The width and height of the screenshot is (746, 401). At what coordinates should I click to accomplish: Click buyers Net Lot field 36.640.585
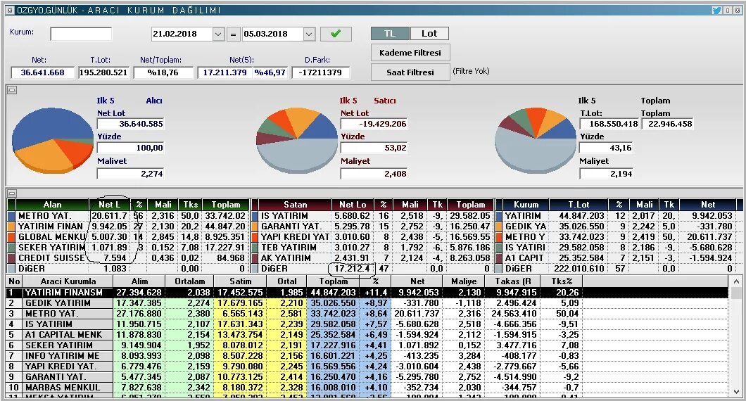coord(131,124)
